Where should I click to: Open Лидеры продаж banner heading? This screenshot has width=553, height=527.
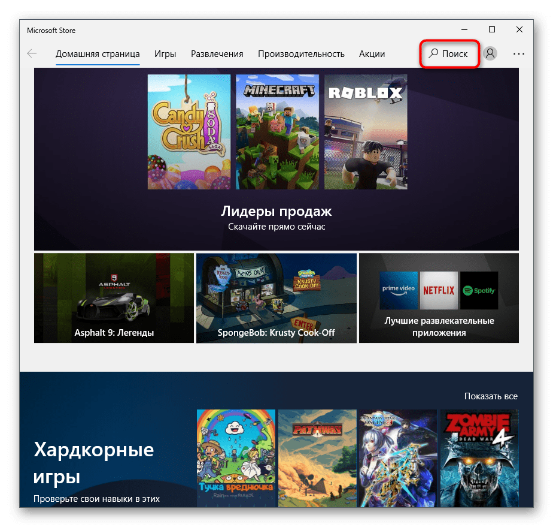[x=276, y=211]
